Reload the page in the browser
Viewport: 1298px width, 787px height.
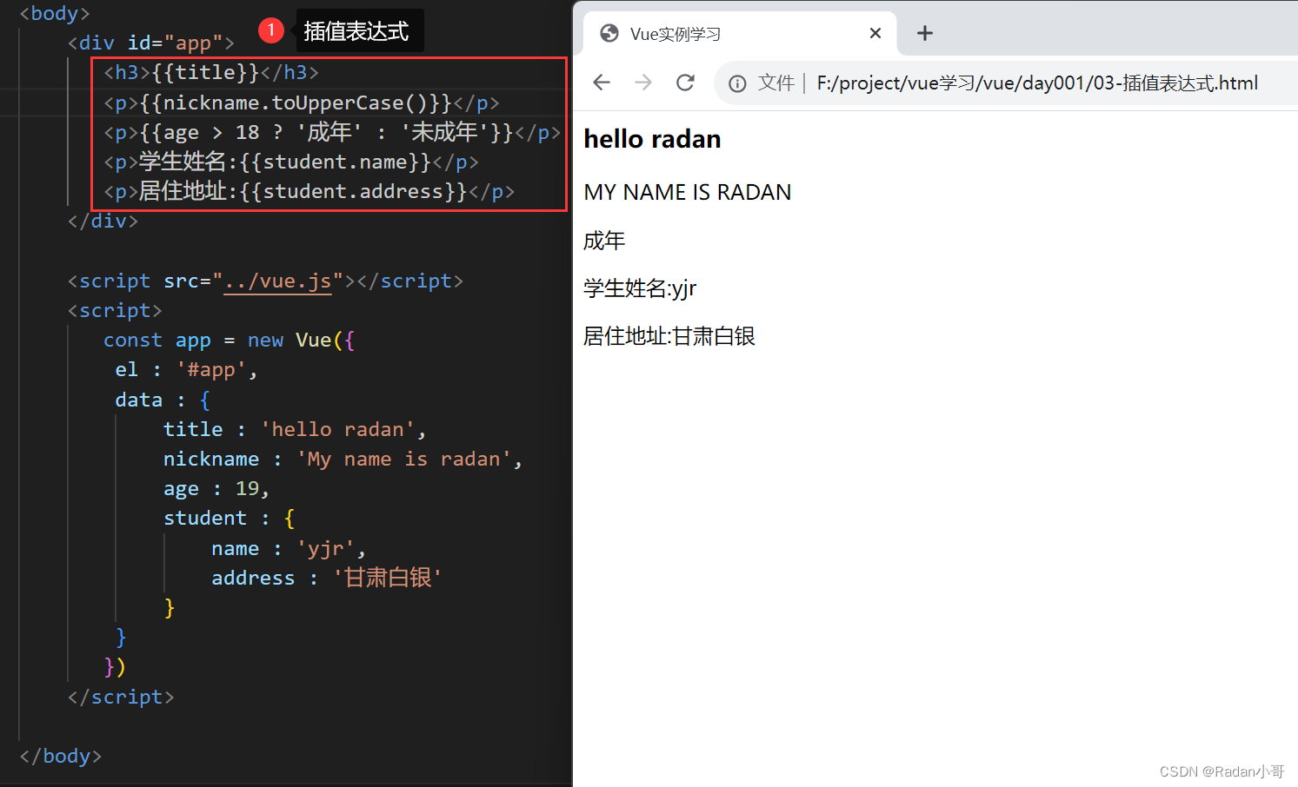(x=685, y=83)
